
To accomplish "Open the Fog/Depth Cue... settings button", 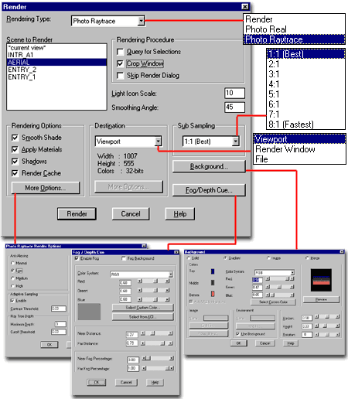I will [x=209, y=190].
